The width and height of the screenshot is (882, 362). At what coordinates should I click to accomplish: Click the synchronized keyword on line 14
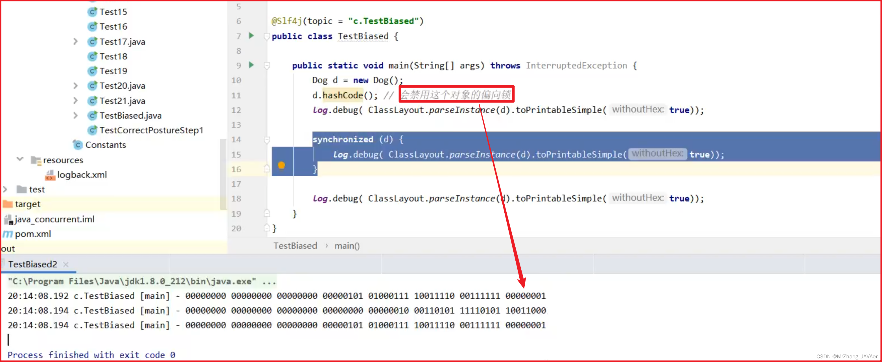343,139
